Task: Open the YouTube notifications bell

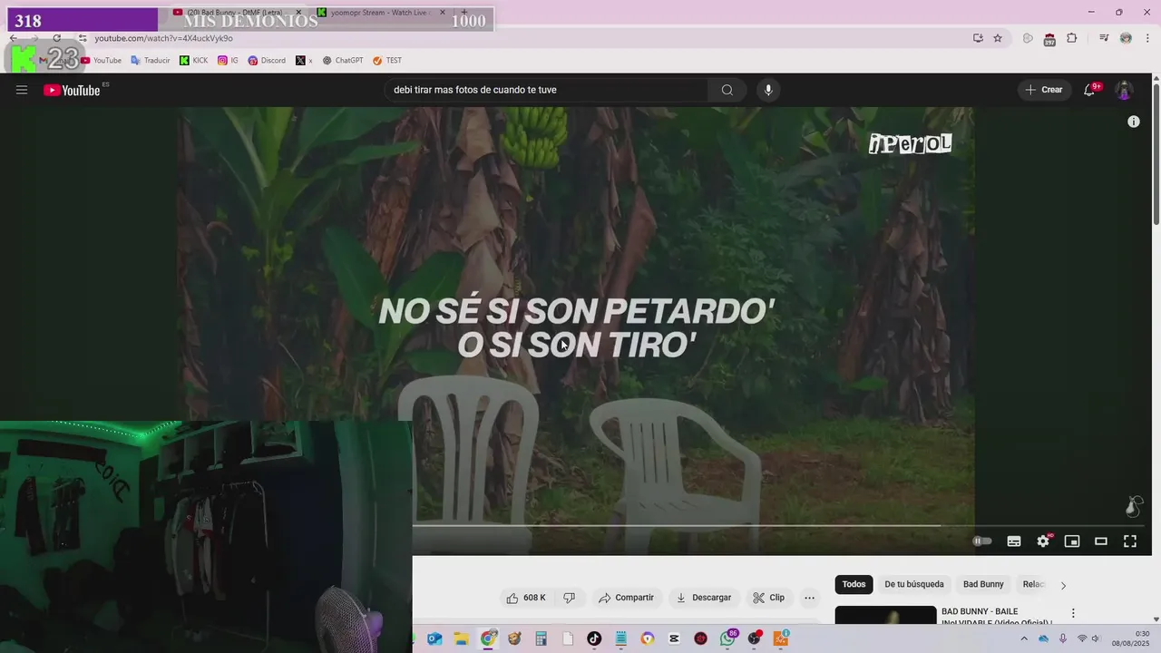Action: click(1089, 90)
